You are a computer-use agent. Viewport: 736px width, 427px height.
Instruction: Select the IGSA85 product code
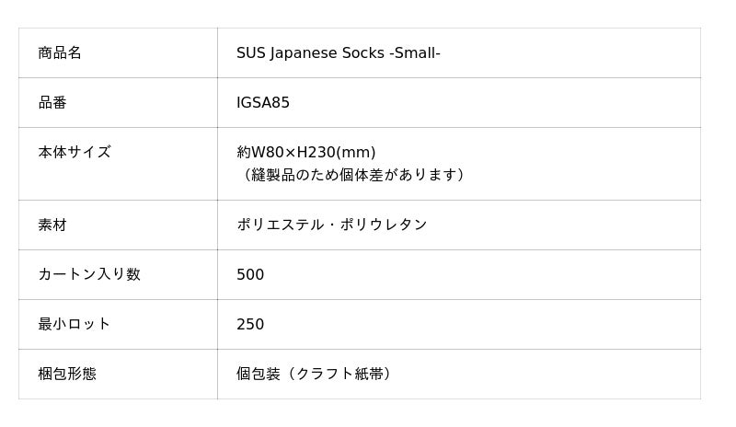coord(263,102)
